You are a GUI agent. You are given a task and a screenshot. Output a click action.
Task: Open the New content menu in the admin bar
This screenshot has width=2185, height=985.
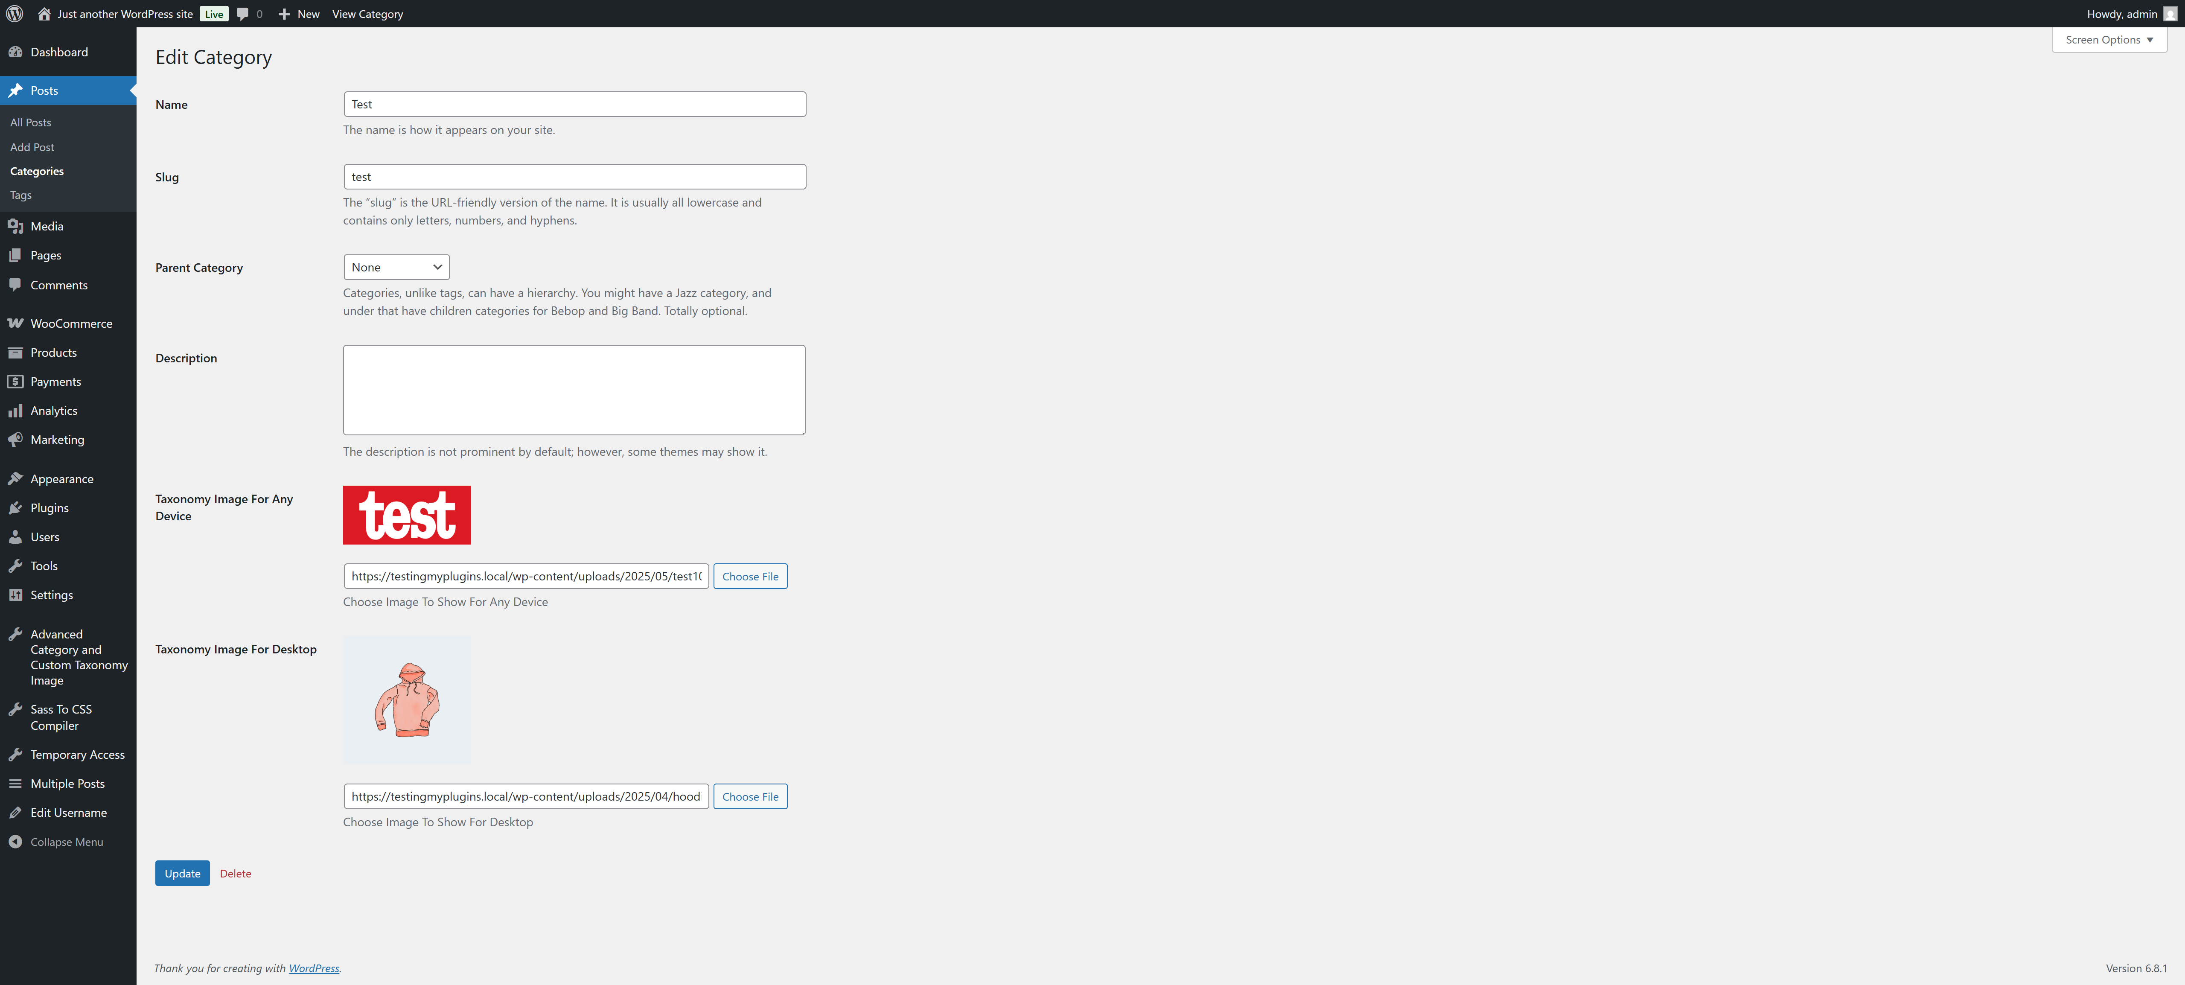tap(300, 14)
